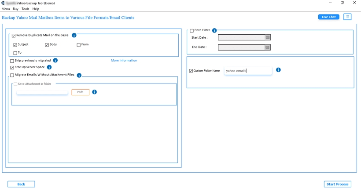The width and height of the screenshot is (361, 192).
Task: Enable the From checkbox
Action: pyautogui.click(x=78, y=44)
